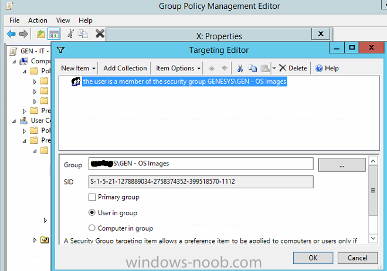This screenshot has height=271, width=387.
Task: Open the Action menu
Action: (x=38, y=21)
